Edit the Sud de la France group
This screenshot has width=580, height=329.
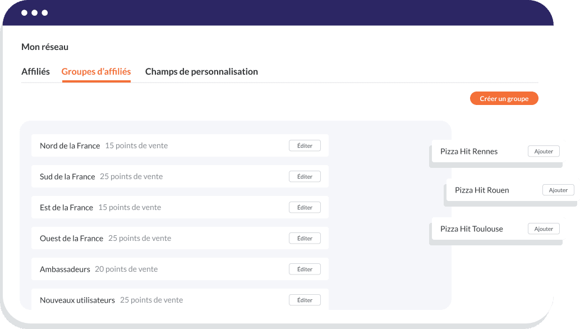pyautogui.click(x=305, y=176)
